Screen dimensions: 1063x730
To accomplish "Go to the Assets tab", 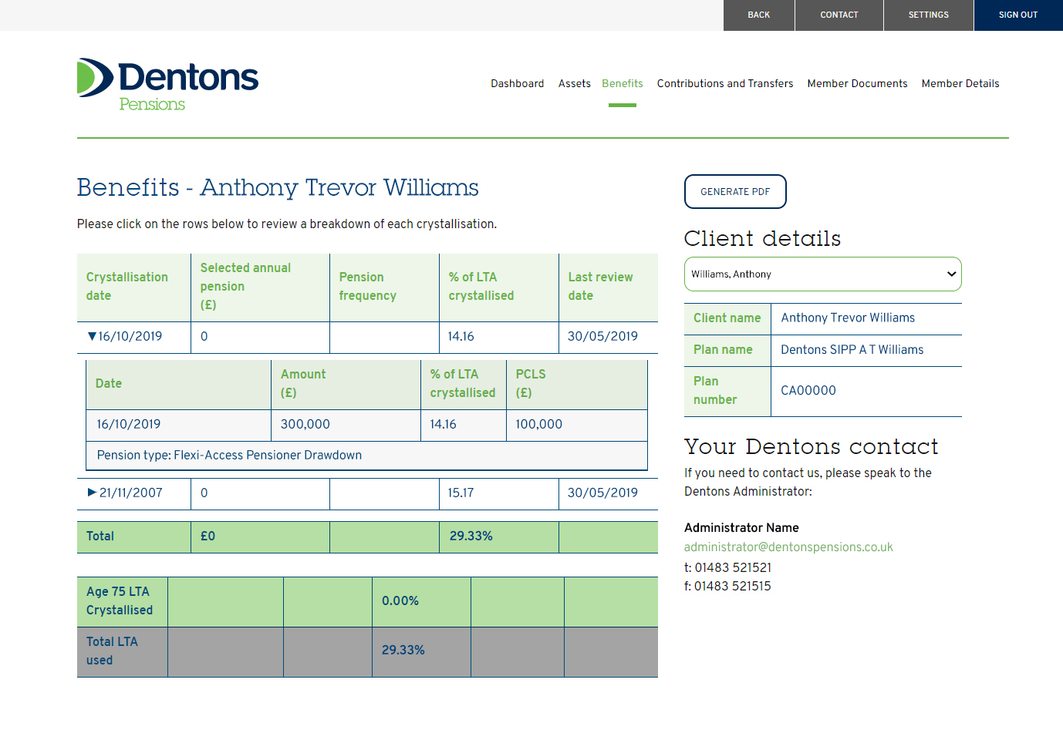I will [574, 83].
